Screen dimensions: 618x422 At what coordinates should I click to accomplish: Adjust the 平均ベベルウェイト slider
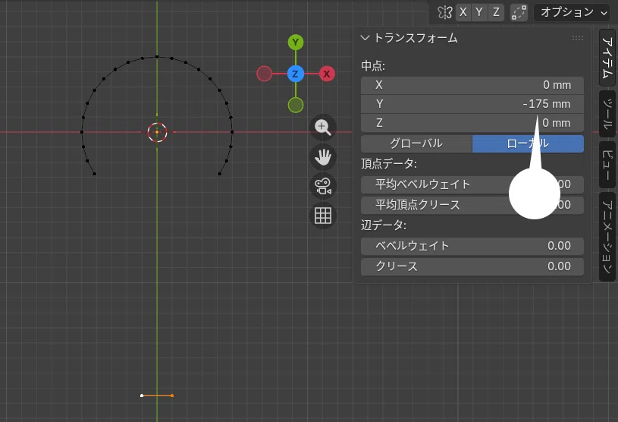[472, 184]
